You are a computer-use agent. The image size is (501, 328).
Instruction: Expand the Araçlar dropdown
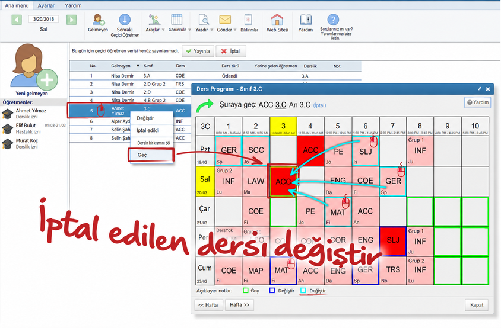pos(163,30)
